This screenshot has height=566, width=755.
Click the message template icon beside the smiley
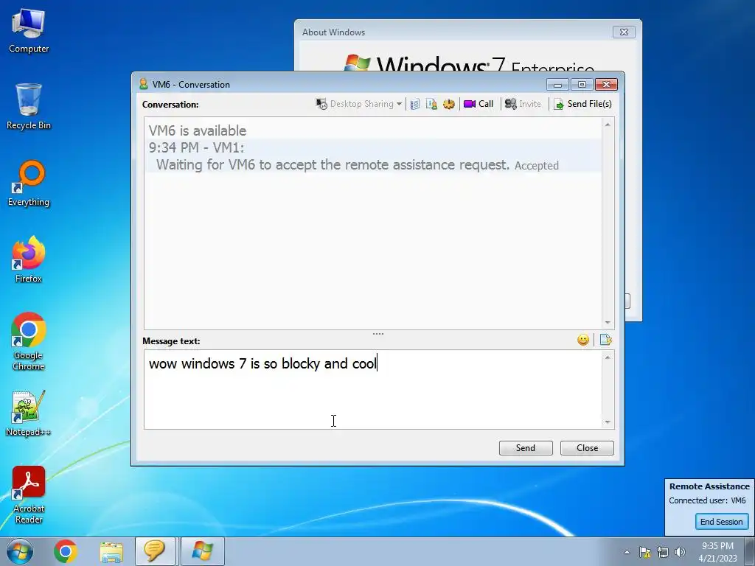point(606,340)
